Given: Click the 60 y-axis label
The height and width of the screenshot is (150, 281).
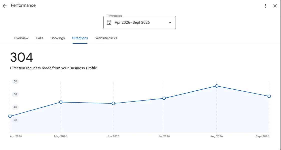Looking at the screenshot, I should (x=15, y=94).
